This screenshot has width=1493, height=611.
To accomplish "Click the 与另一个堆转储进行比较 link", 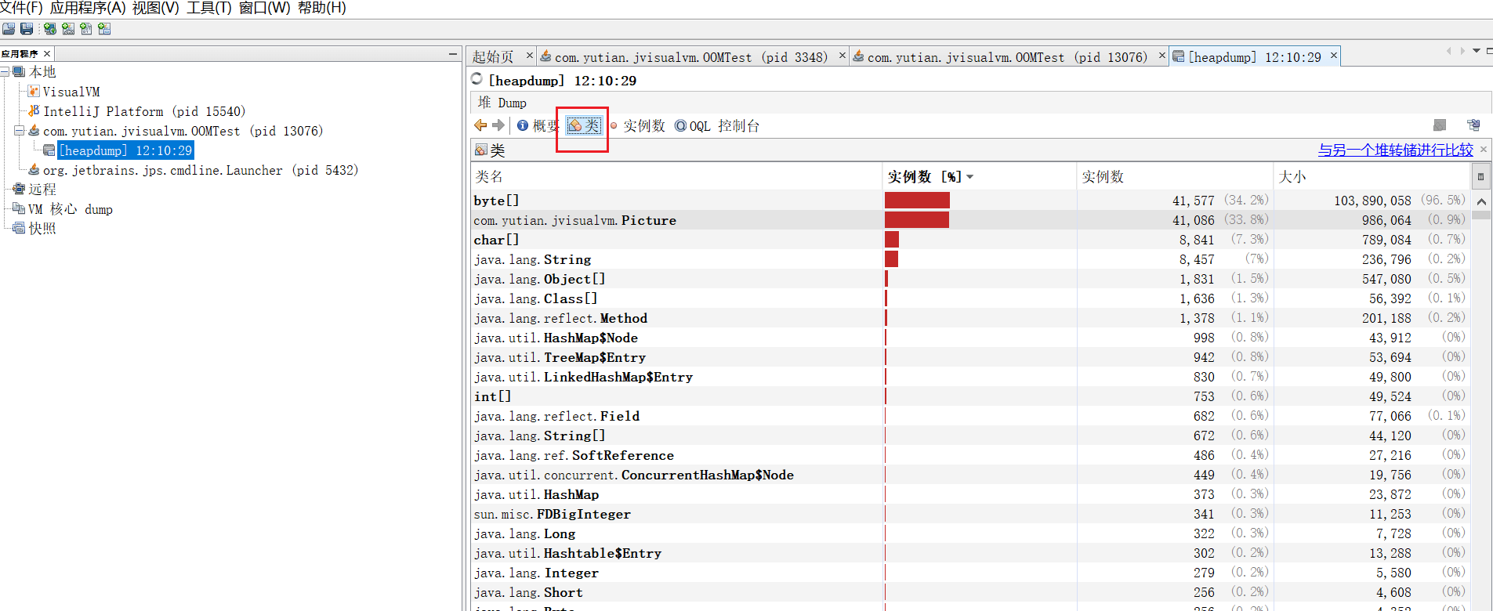I will tap(1395, 150).
